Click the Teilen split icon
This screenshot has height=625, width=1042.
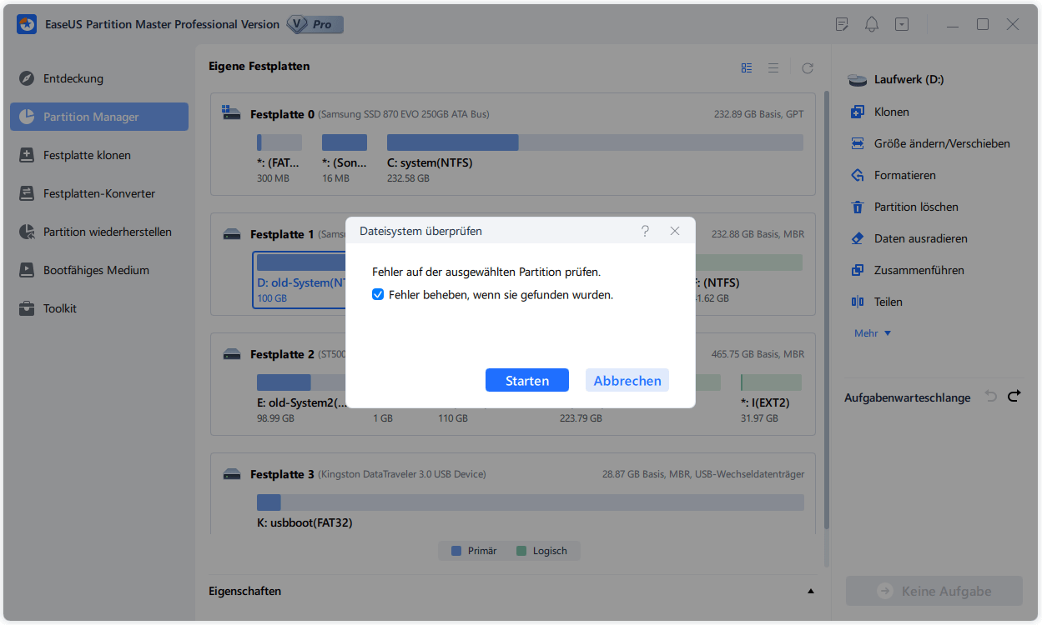(857, 302)
